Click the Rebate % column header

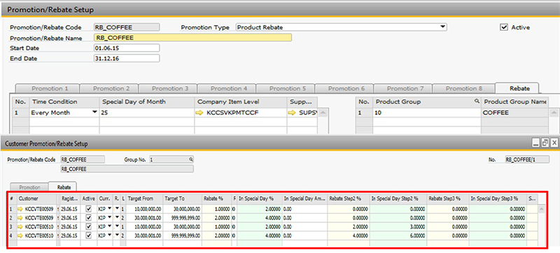216,198
